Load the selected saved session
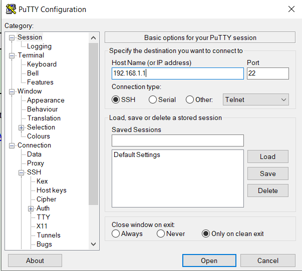302x271 pixels. coord(268,156)
